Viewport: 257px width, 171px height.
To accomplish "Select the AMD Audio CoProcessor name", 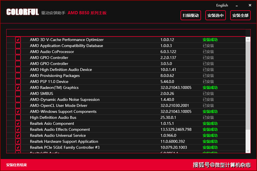I will coord(52,52).
